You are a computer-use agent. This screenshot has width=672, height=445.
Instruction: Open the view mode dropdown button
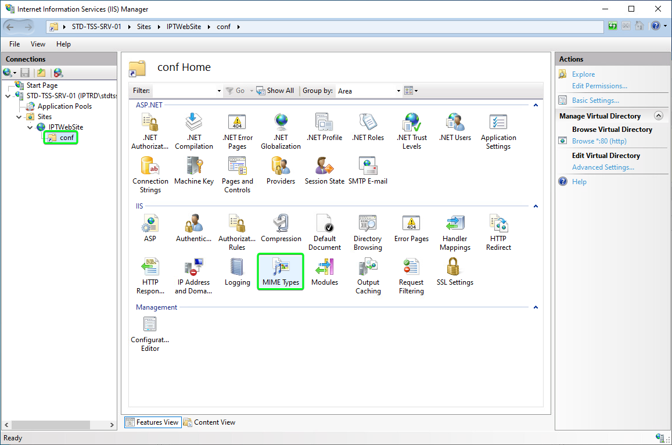411,91
